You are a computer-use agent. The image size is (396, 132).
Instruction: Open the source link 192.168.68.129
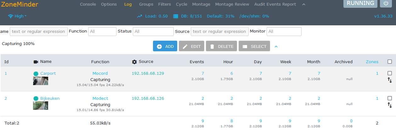(148, 74)
